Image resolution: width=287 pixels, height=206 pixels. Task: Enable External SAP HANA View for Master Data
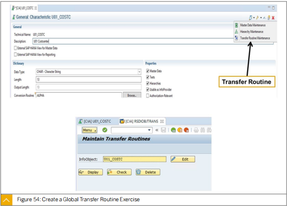coord(15,48)
